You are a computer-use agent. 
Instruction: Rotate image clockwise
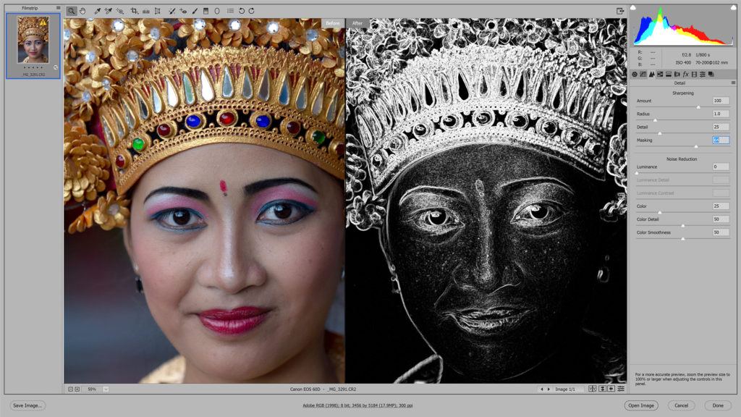click(251, 11)
